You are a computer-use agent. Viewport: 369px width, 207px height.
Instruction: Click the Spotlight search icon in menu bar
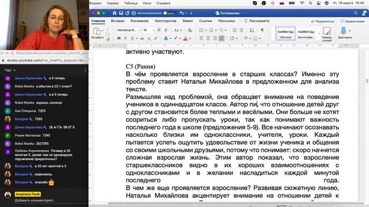pyautogui.click(x=310, y=3)
